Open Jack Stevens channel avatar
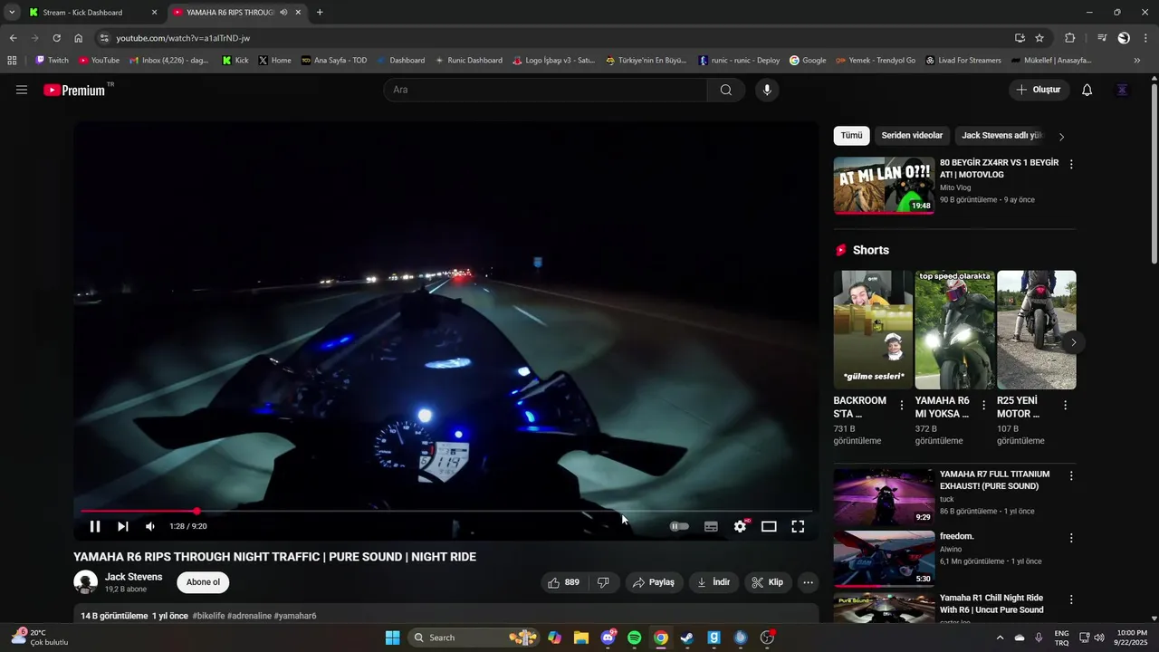This screenshot has width=1159, height=652. pyautogui.click(x=86, y=582)
